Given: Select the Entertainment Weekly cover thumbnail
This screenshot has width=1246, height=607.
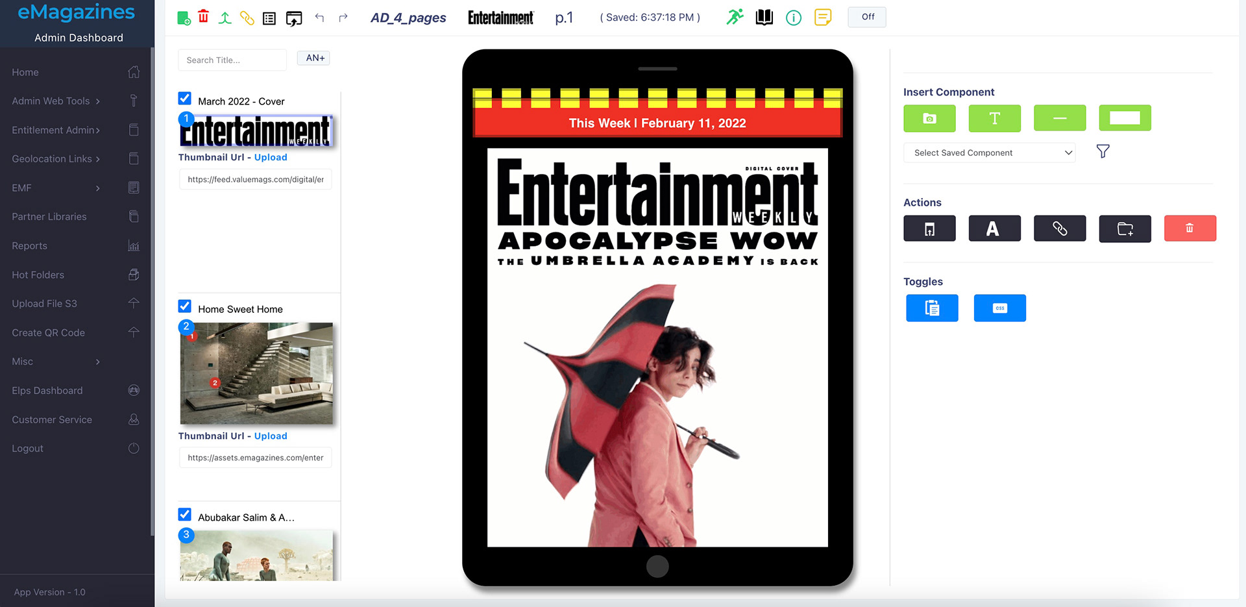Looking at the screenshot, I should (x=256, y=130).
